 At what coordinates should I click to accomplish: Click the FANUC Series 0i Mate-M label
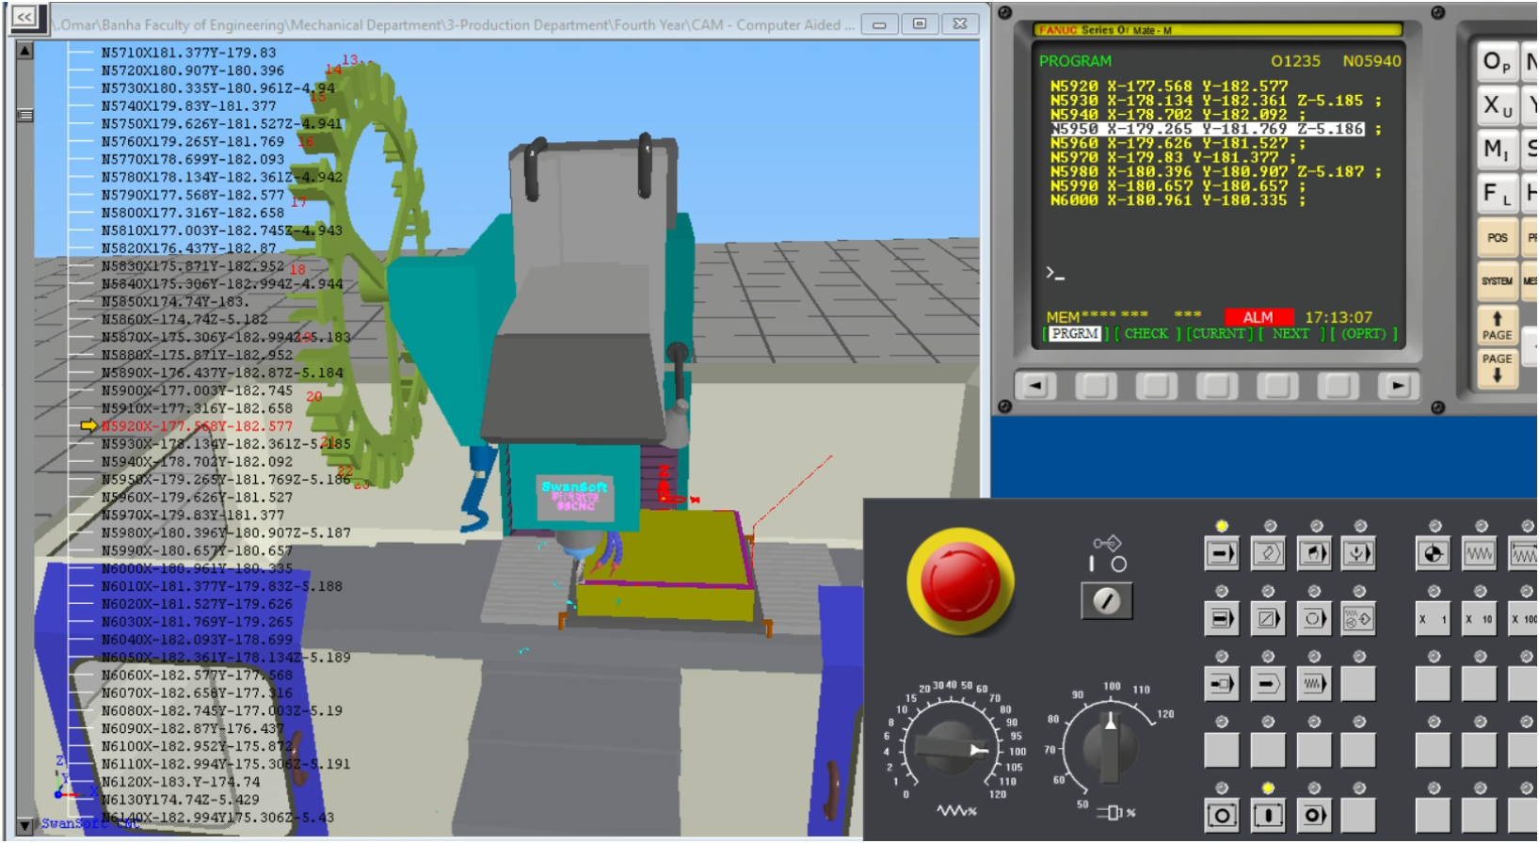[x=1105, y=30]
